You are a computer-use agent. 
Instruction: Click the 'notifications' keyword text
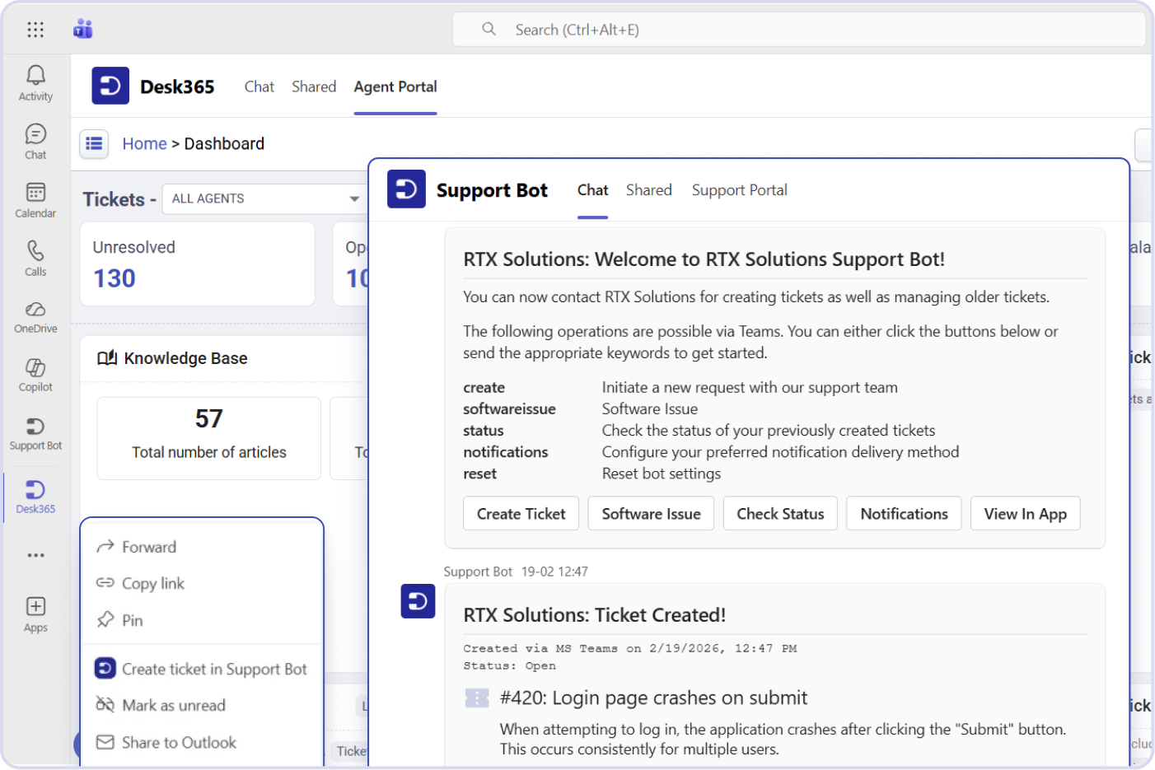pos(505,452)
